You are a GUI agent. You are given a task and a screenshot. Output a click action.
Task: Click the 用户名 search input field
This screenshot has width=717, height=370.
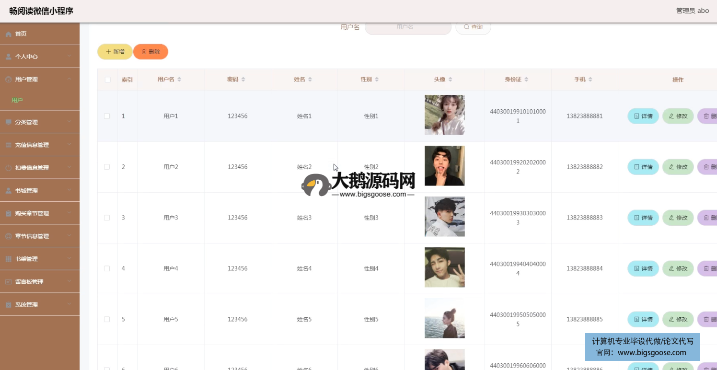click(x=408, y=27)
